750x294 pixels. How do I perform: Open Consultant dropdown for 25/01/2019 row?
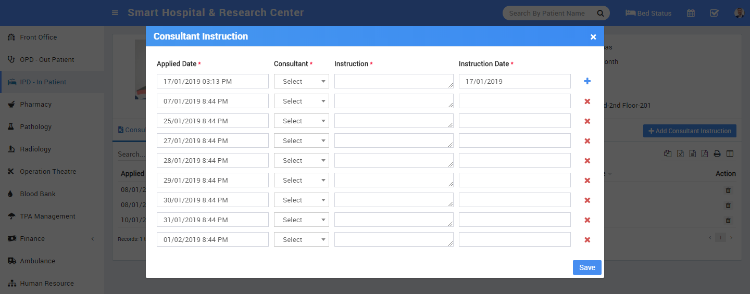301,121
